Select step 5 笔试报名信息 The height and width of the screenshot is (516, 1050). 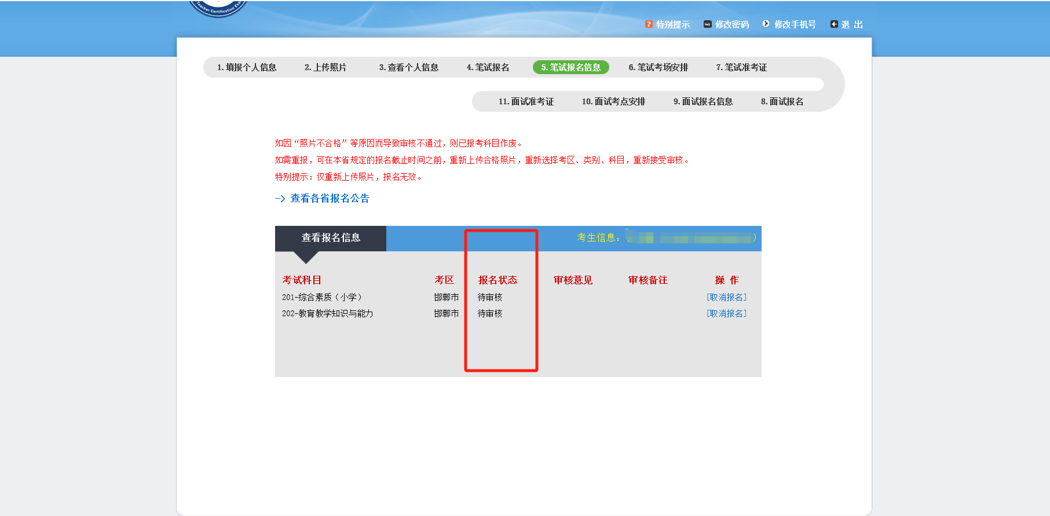(571, 67)
